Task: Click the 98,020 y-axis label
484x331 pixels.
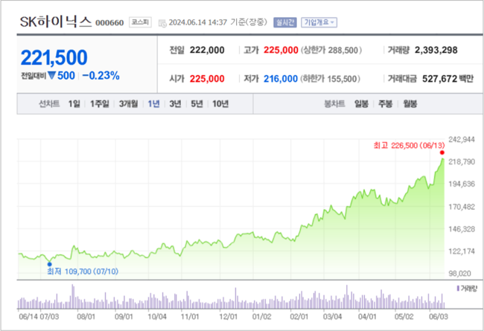Action: [x=459, y=273]
